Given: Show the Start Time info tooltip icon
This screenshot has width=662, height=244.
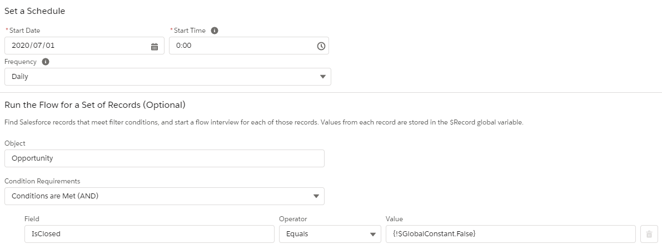Looking at the screenshot, I should [x=215, y=31].
